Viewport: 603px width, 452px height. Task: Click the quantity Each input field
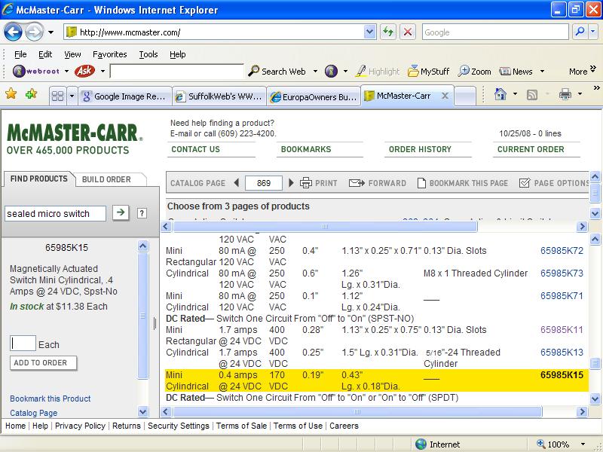pos(23,344)
